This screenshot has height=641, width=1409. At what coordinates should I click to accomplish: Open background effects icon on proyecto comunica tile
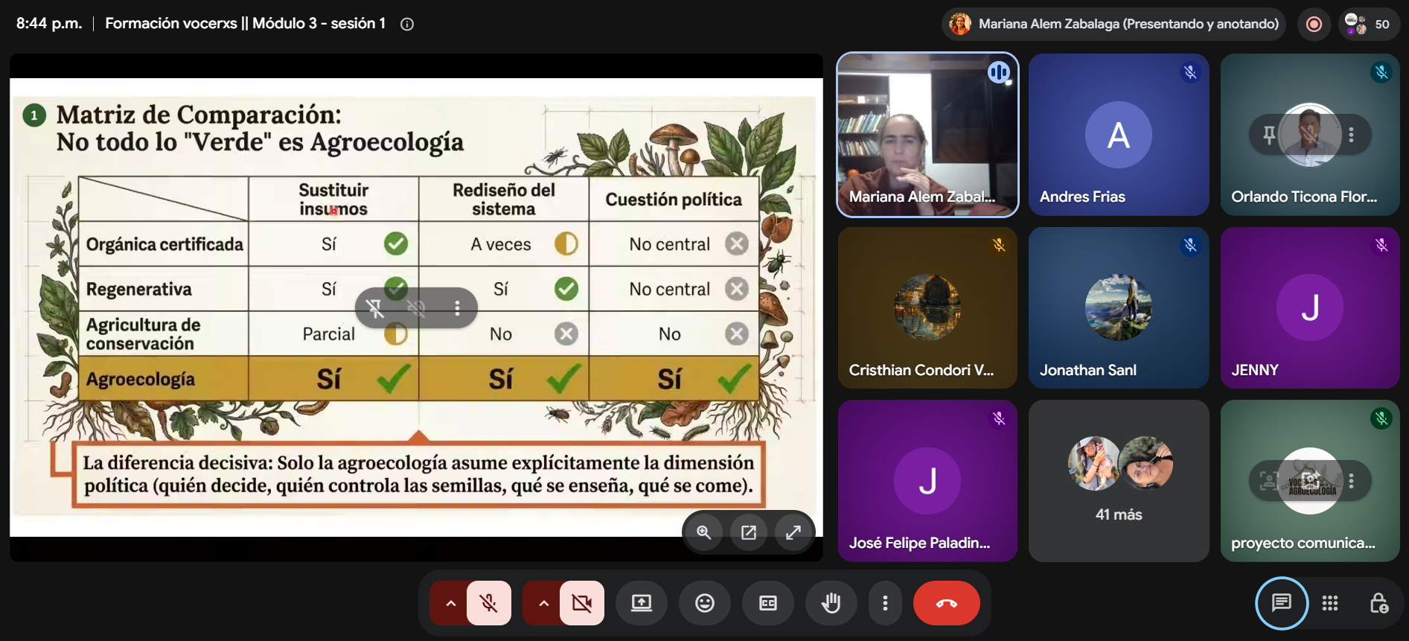click(x=1310, y=481)
